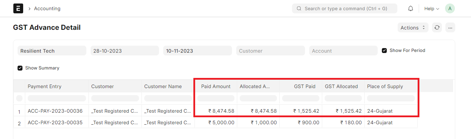The image size is (471, 139).
Task: Open payment entry ACC-PAY-2023-00036
Action: point(55,111)
